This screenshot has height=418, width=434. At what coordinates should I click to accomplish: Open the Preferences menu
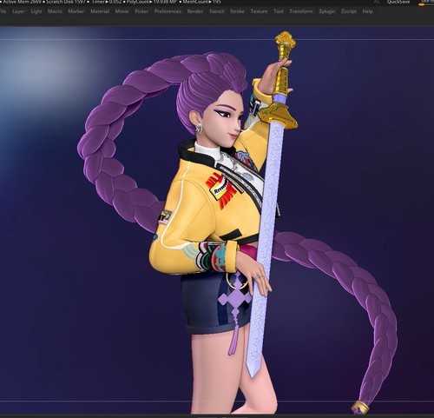point(168,11)
